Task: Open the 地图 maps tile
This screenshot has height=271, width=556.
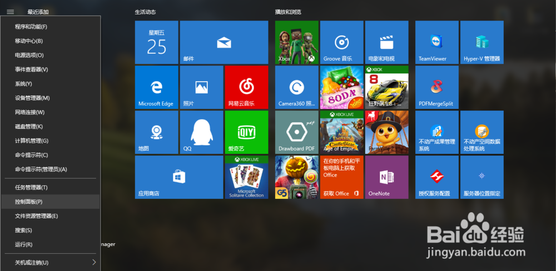Action: [156, 132]
